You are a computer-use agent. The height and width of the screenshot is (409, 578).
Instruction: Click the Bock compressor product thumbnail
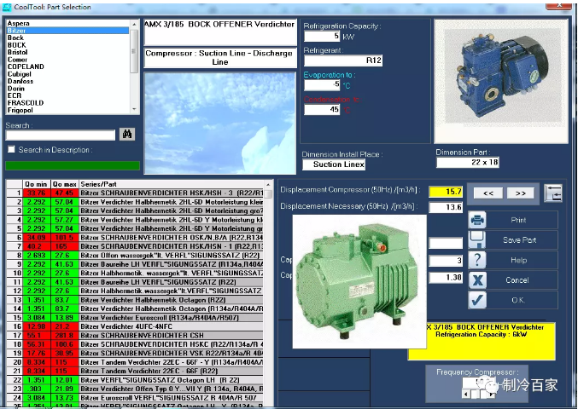click(x=501, y=81)
